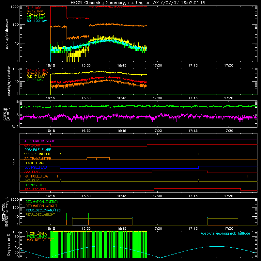Click the 0.3-0.8 MeV legend label
Viewport: 261px width, 261px height.
point(37,73)
